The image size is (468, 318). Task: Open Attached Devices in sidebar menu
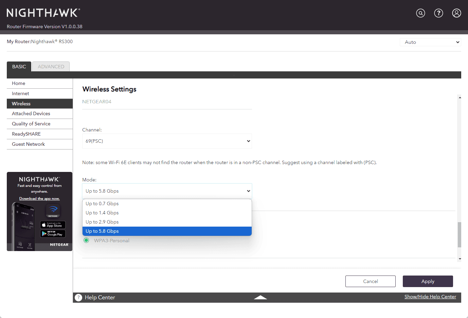31,113
